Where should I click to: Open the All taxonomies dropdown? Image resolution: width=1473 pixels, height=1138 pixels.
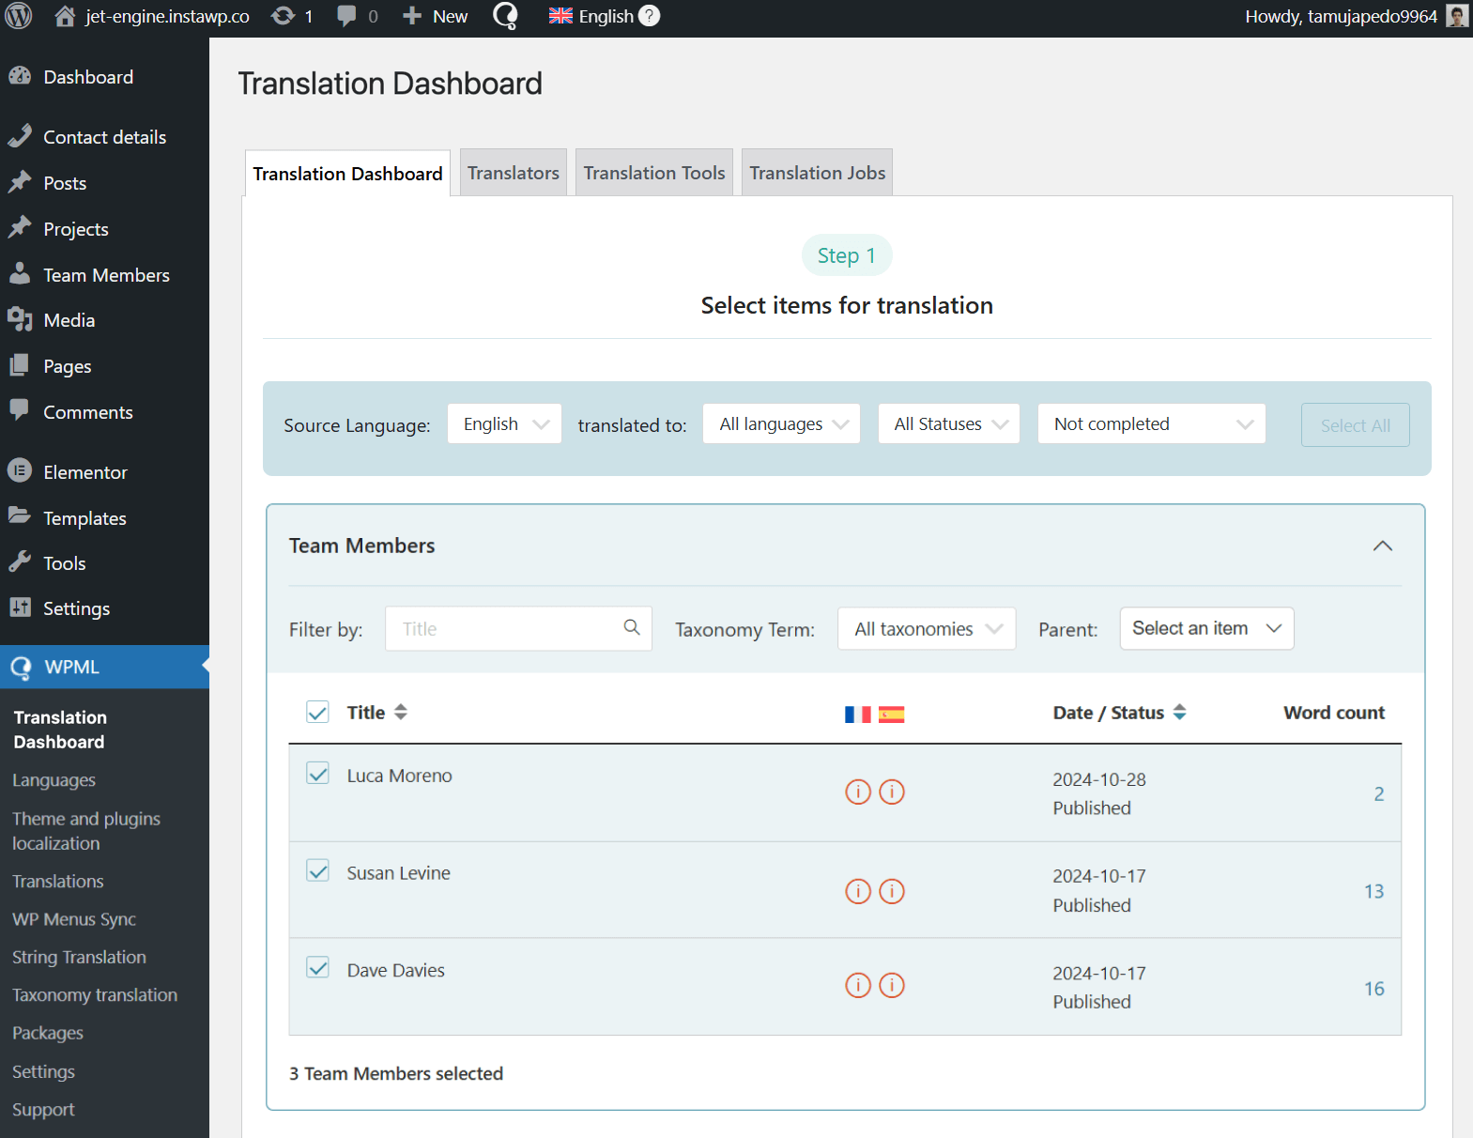(x=926, y=629)
